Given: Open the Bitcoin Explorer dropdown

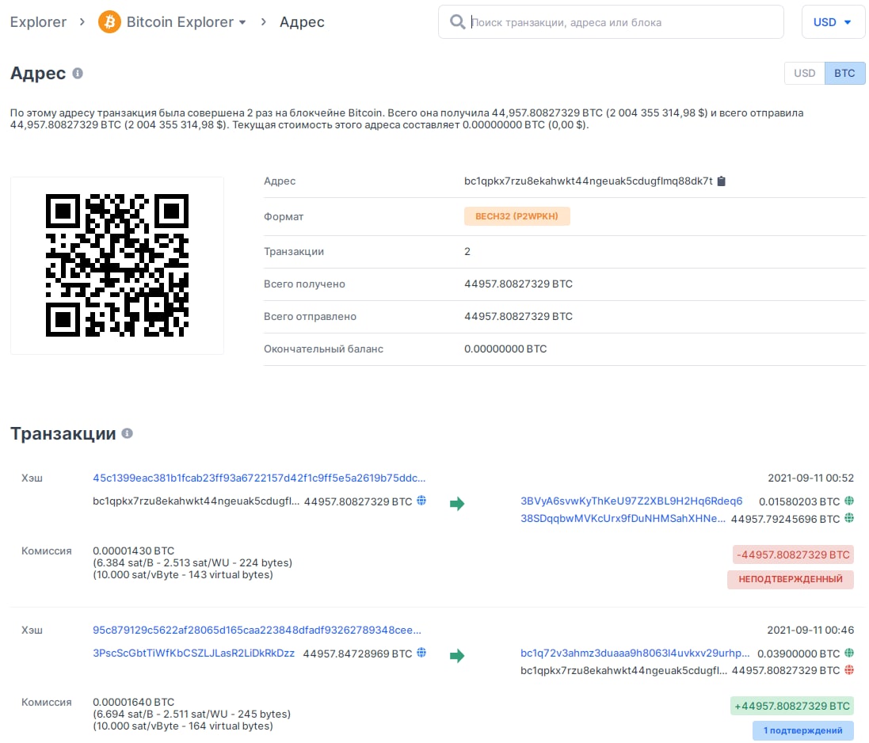Looking at the screenshot, I should [x=185, y=22].
